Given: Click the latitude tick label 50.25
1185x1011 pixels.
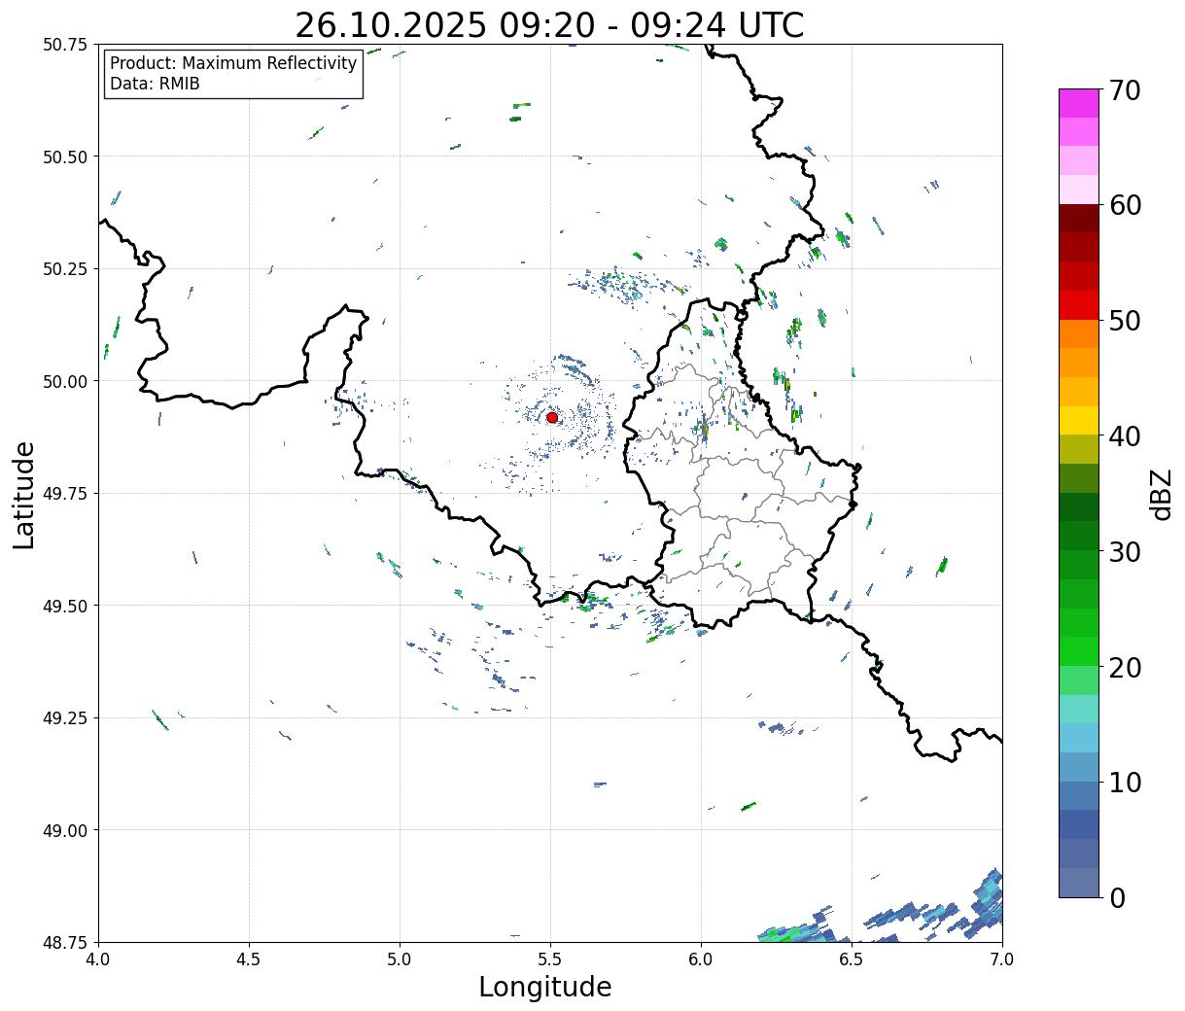Looking at the screenshot, I should [x=64, y=269].
